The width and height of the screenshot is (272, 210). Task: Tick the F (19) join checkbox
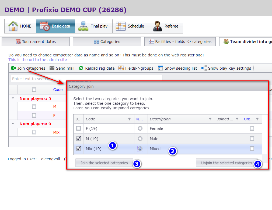pos(78,128)
